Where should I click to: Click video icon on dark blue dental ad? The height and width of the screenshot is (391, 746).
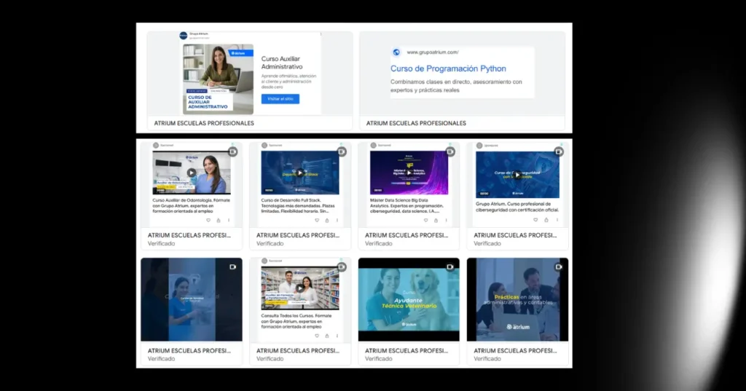pyautogui.click(x=232, y=266)
